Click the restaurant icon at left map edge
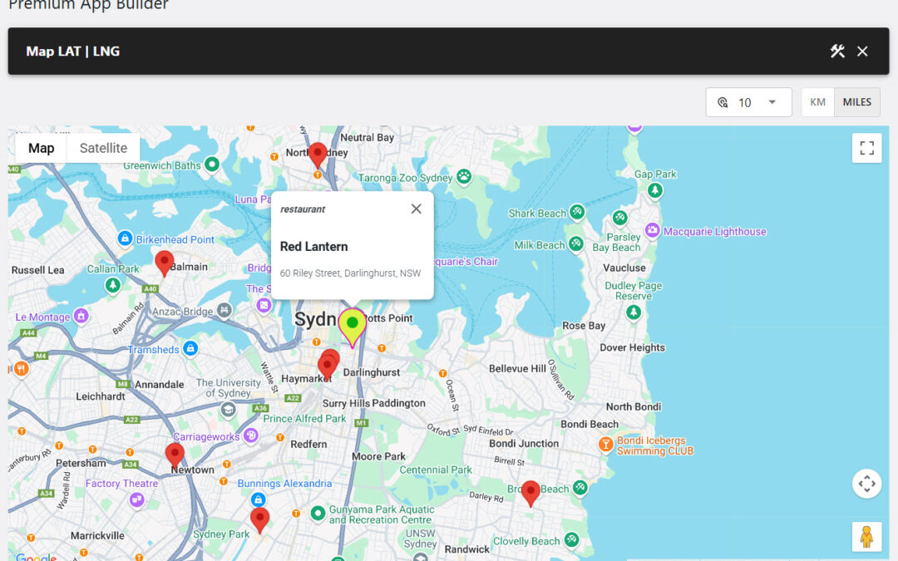 pos(21,369)
